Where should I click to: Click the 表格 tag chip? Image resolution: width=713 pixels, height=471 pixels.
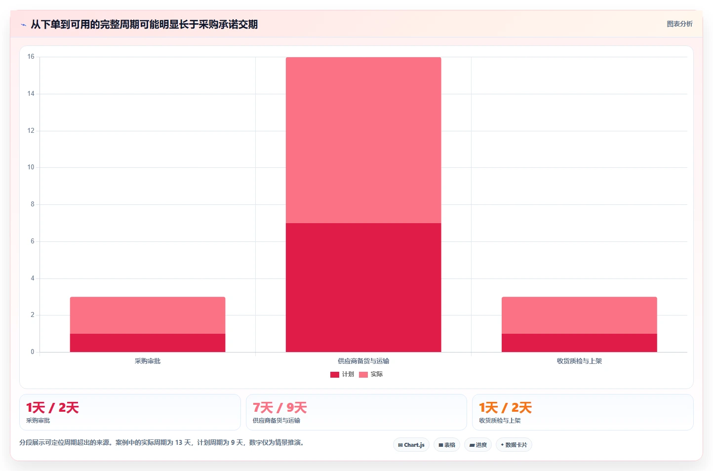pos(447,445)
